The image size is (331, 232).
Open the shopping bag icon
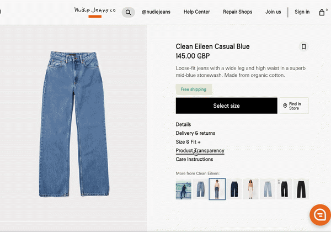[322, 13]
